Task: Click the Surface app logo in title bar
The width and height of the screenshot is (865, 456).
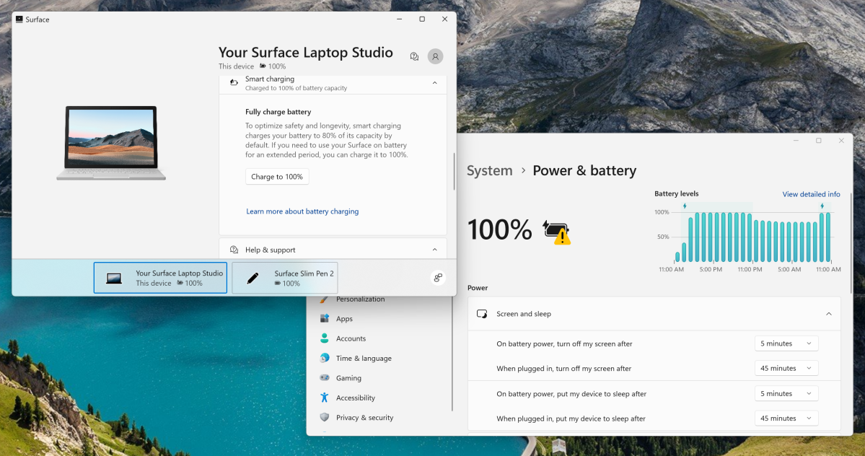Action: (19, 19)
